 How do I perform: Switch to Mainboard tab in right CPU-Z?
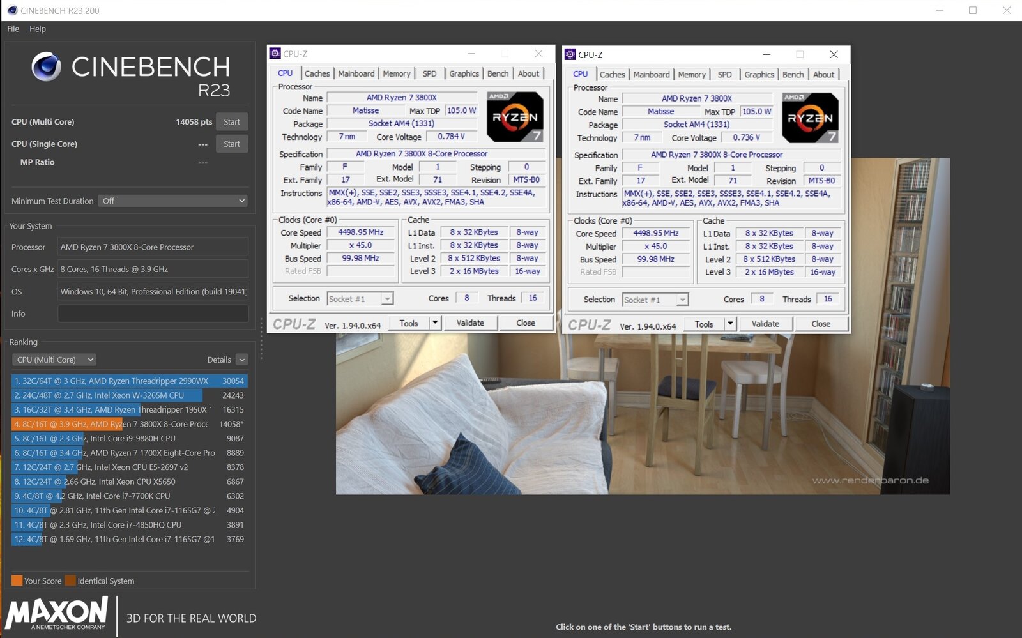(652, 75)
